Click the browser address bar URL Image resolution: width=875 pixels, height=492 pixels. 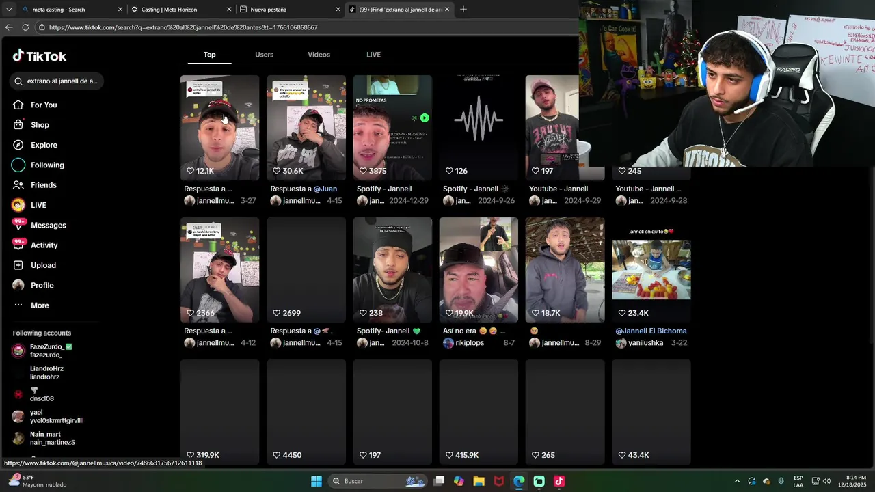(x=183, y=27)
